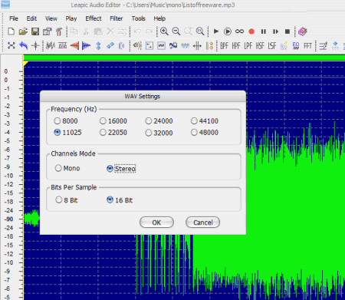This screenshot has width=345, height=300.
Task: Toggle loop playback infinity icon
Action: pos(239,31)
